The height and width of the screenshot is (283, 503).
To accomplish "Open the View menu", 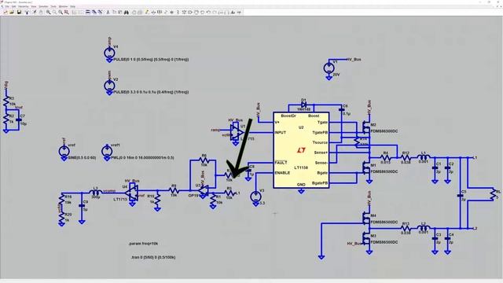I will click(x=34, y=6).
